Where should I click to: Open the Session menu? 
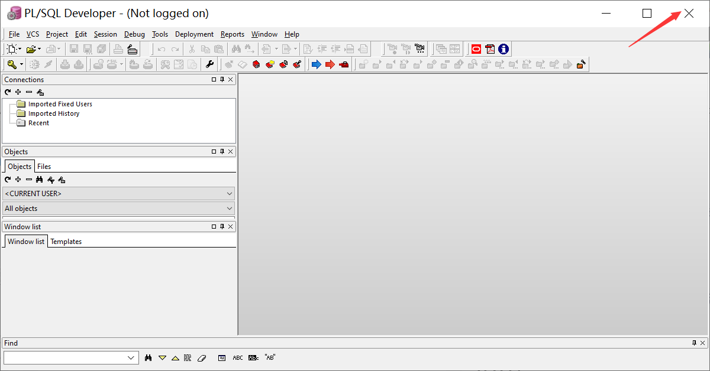point(105,34)
